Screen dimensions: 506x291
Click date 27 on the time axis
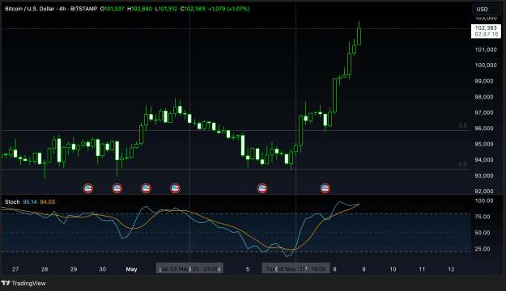click(x=15, y=269)
